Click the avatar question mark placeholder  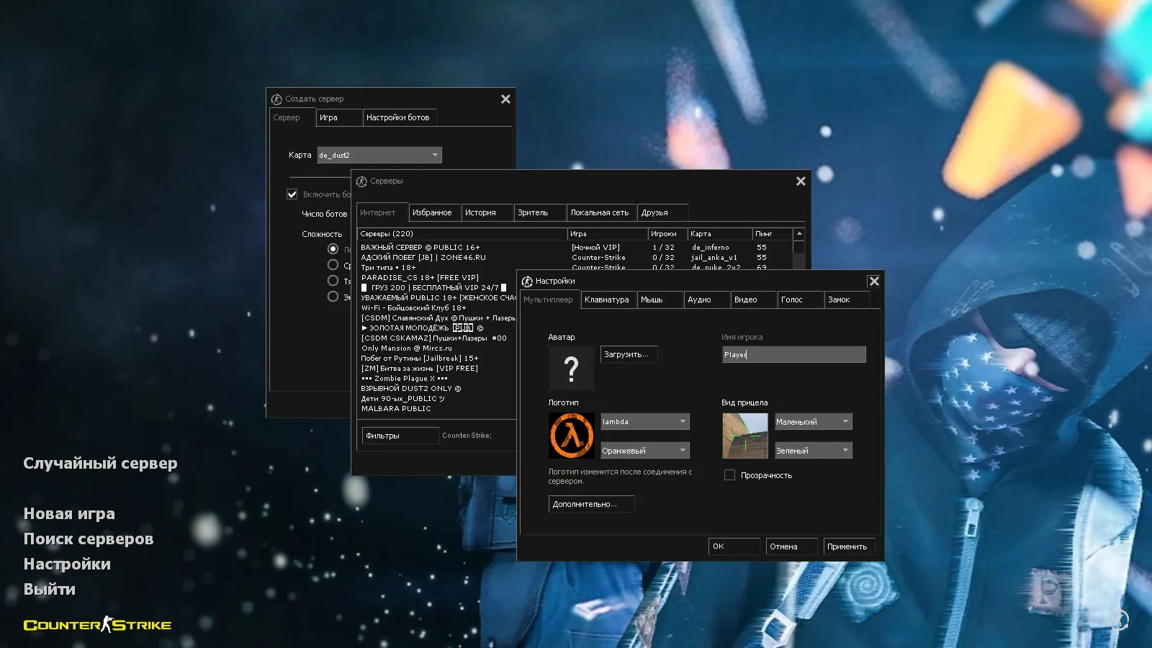571,369
